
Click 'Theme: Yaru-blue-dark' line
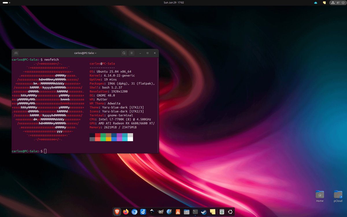point(117,107)
